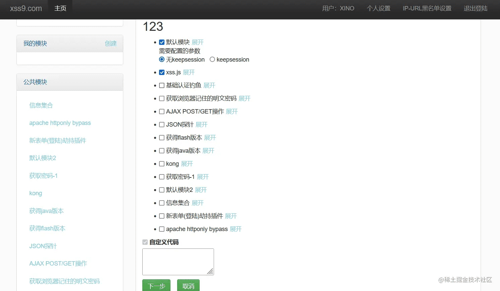Uncheck the 默认模块 checkbox
Screen dimensions: 500x291
pos(162,42)
